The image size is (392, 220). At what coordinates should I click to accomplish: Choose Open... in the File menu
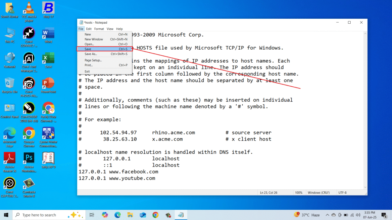point(105,44)
